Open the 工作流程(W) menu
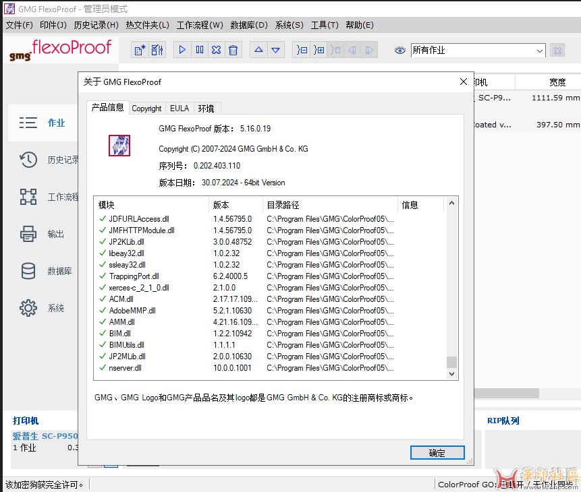 coord(200,25)
